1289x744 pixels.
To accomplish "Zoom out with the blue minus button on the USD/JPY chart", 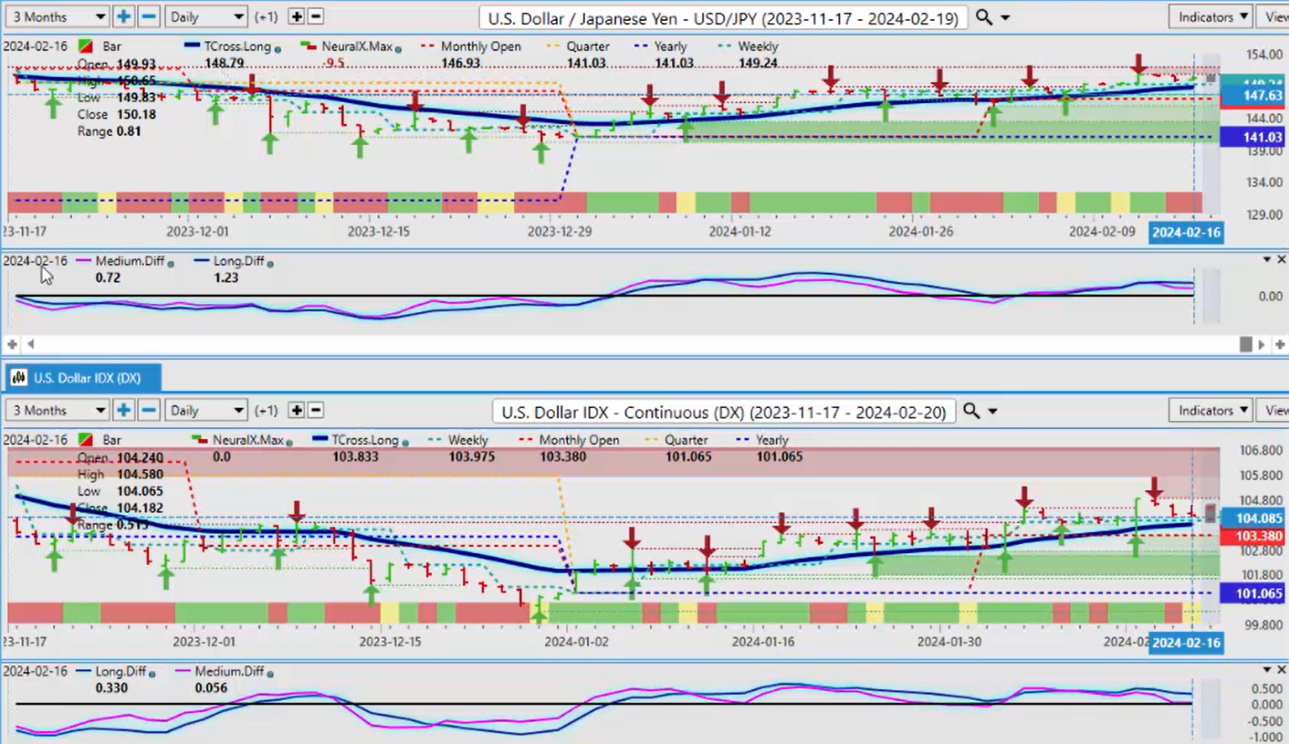I will [x=149, y=16].
